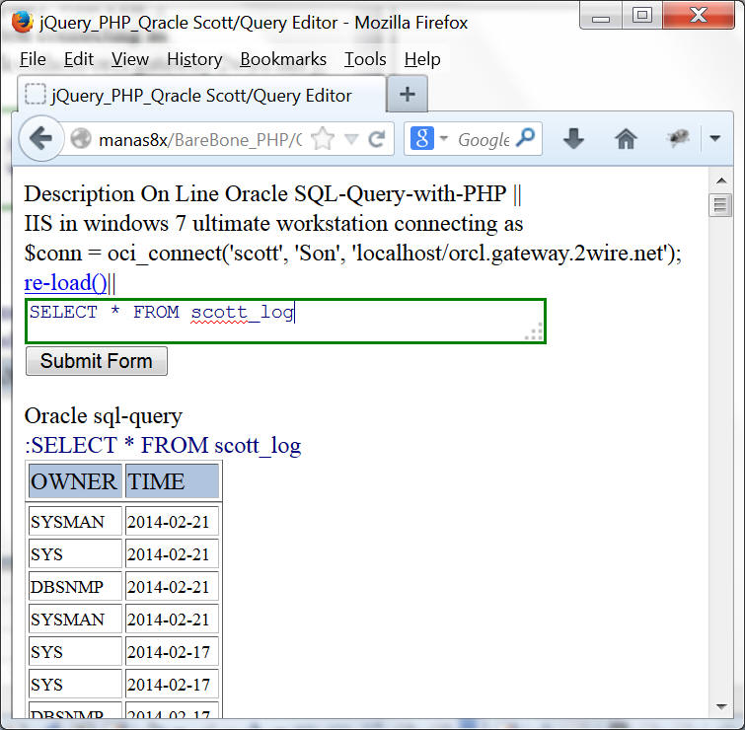Close the Firefox window

[x=699, y=16]
